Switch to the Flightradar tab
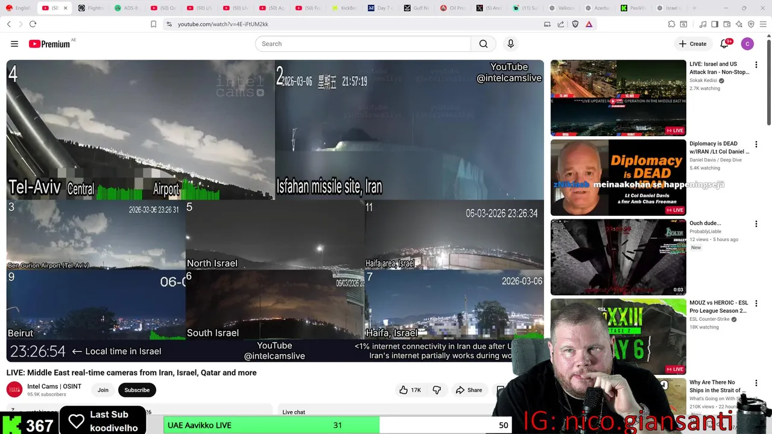The width and height of the screenshot is (772, 434). click(90, 8)
